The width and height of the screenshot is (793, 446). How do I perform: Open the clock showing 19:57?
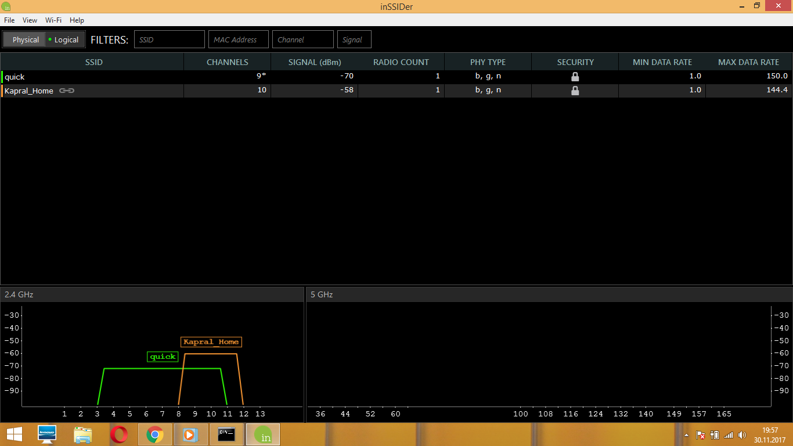point(770,434)
